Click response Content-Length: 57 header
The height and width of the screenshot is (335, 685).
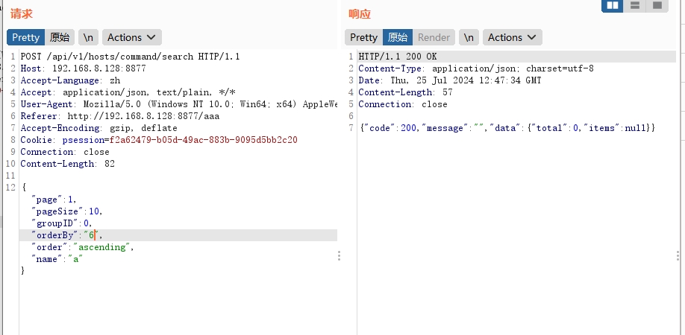405,92
